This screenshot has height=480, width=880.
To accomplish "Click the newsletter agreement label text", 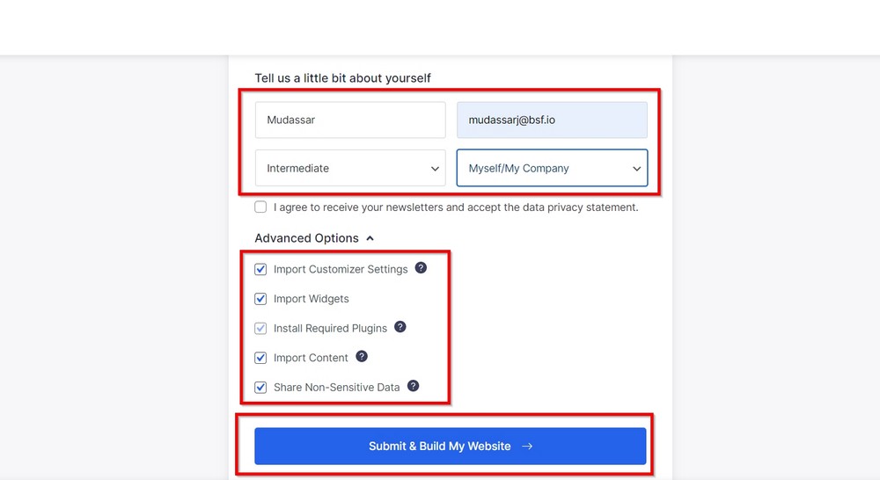I will click(x=456, y=207).
